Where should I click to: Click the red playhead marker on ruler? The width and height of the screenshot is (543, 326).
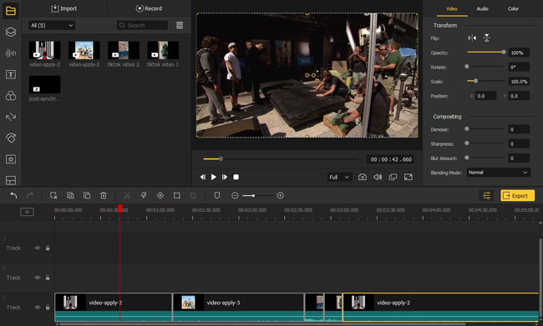(x=119, y=208)
